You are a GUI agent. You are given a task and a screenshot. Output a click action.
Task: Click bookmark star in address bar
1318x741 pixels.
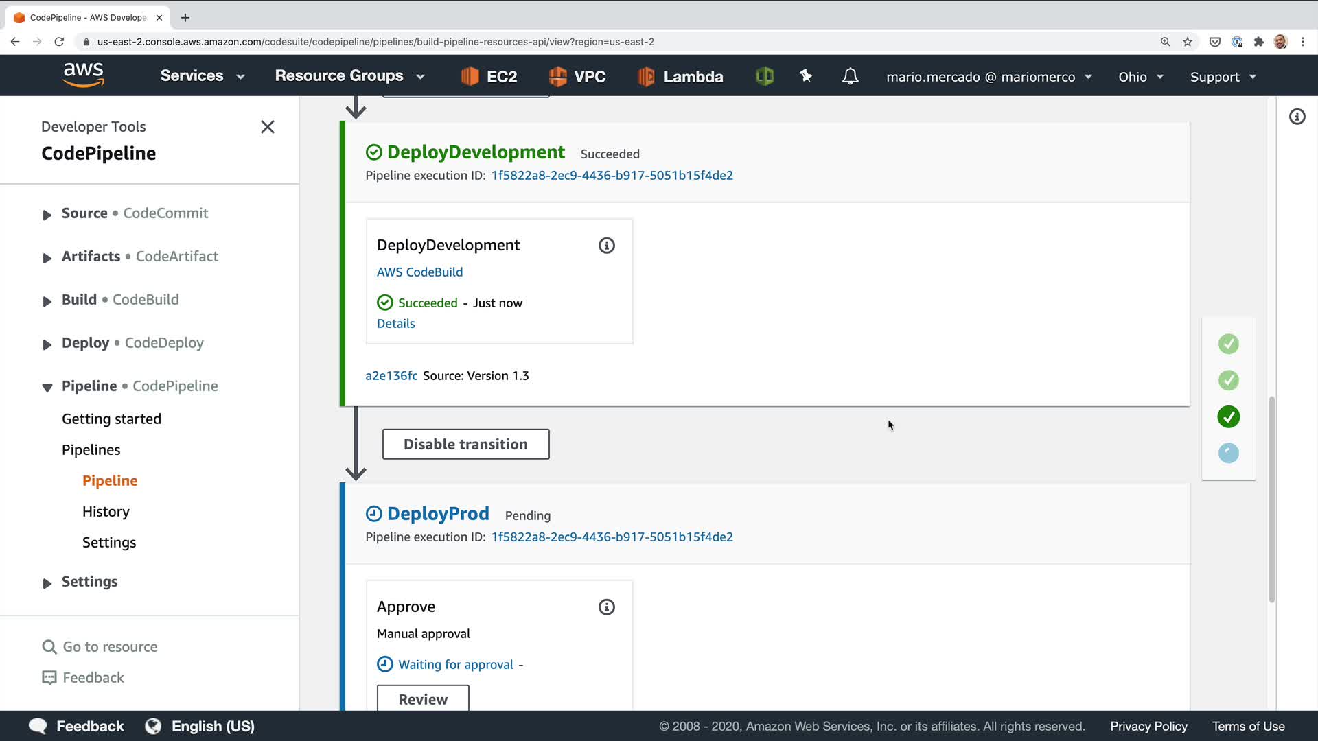[x=1188, y=42]
